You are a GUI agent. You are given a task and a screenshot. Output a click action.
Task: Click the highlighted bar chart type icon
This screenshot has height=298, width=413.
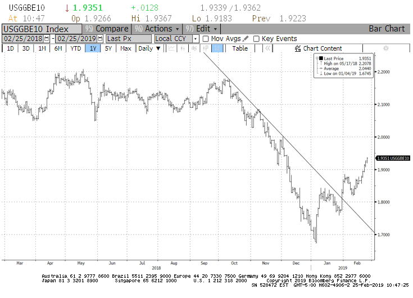218,48
